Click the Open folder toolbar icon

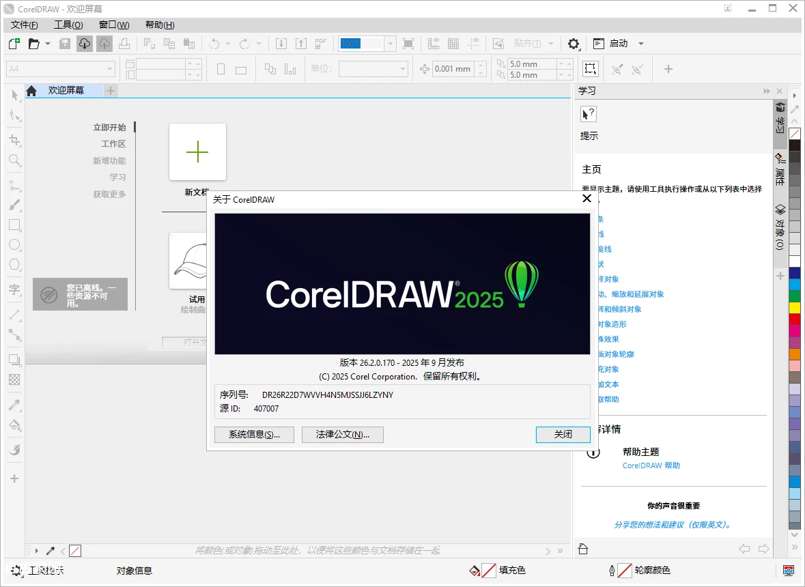[x=34, y=44]
